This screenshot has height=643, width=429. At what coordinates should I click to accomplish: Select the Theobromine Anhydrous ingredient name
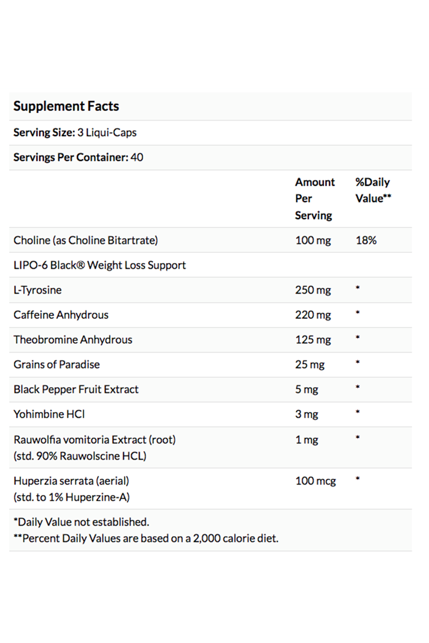[x=73, y=339]
